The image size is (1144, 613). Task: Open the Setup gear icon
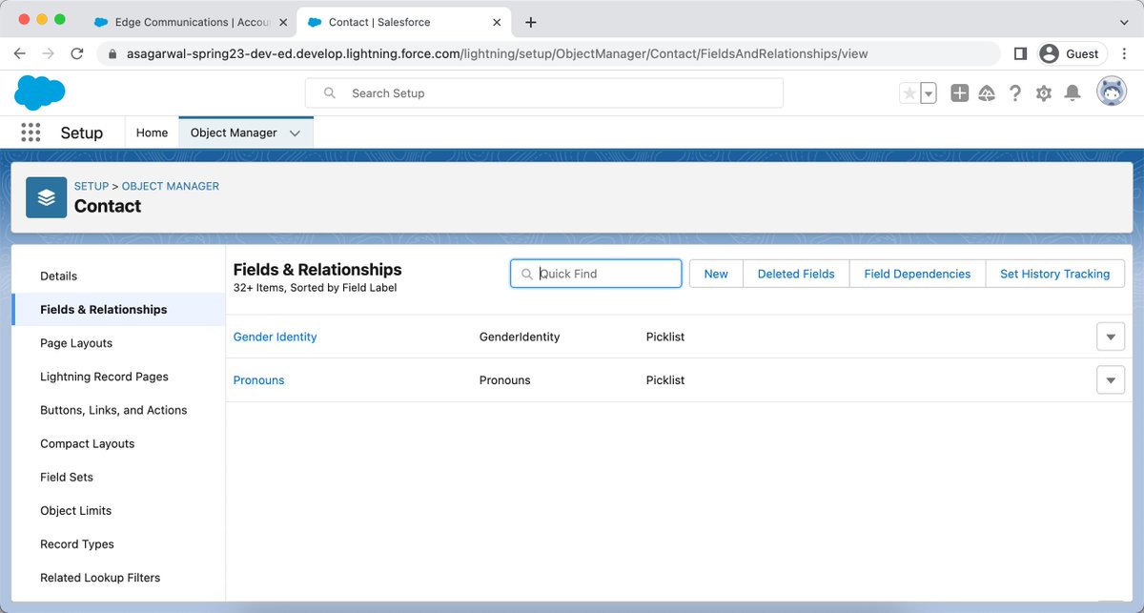coord(1044,93)
